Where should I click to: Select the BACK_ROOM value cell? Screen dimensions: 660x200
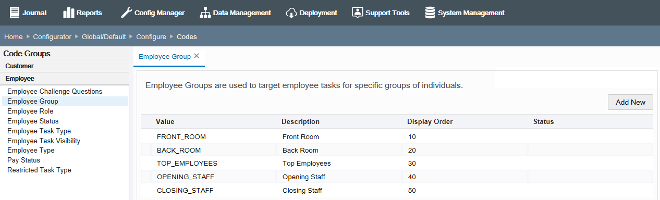[x=179, y=150]
